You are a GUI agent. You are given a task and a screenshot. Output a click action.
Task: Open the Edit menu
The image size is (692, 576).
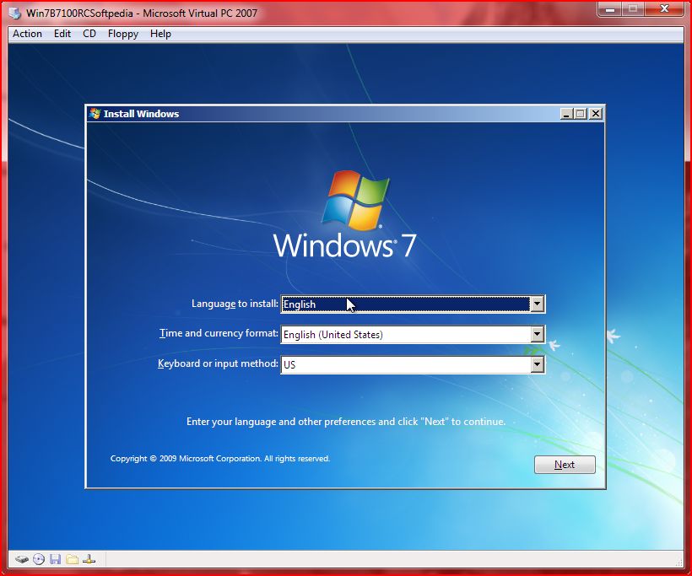pyautogui.click(x=62, y=34)
